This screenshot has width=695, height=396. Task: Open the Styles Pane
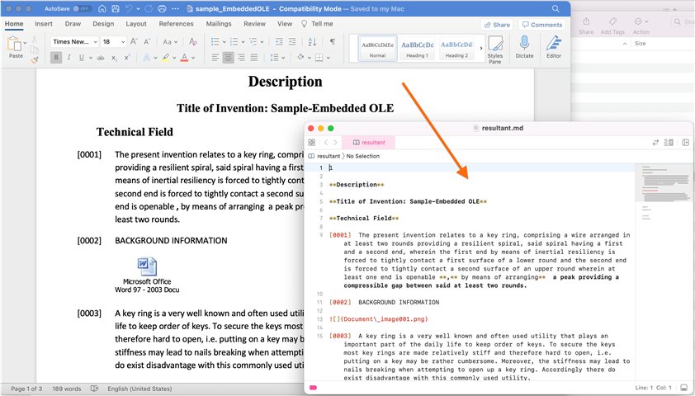(494, 48)
